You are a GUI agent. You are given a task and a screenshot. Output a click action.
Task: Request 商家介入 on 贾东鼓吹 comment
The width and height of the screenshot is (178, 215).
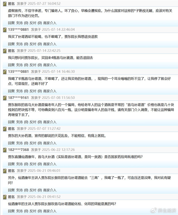click(x=50, y=122)
